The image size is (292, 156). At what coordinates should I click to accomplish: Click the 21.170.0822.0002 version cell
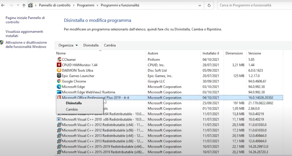tap(261, 103)
